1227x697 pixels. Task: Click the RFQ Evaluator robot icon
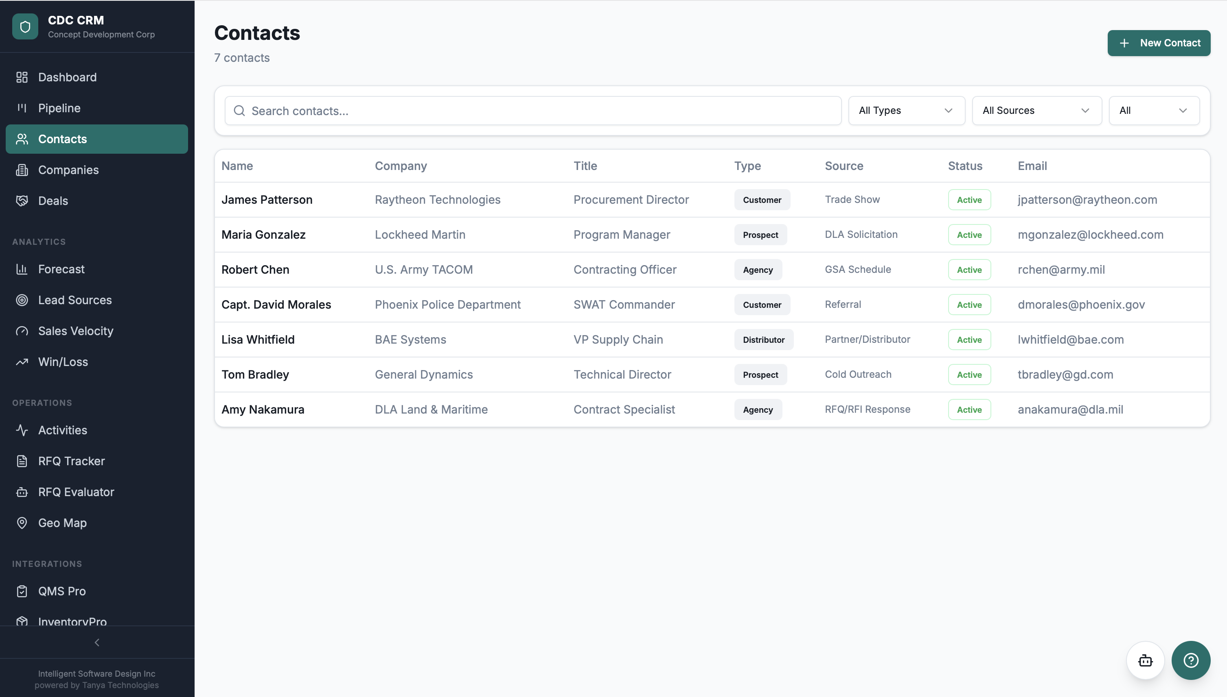pos(22,492)
